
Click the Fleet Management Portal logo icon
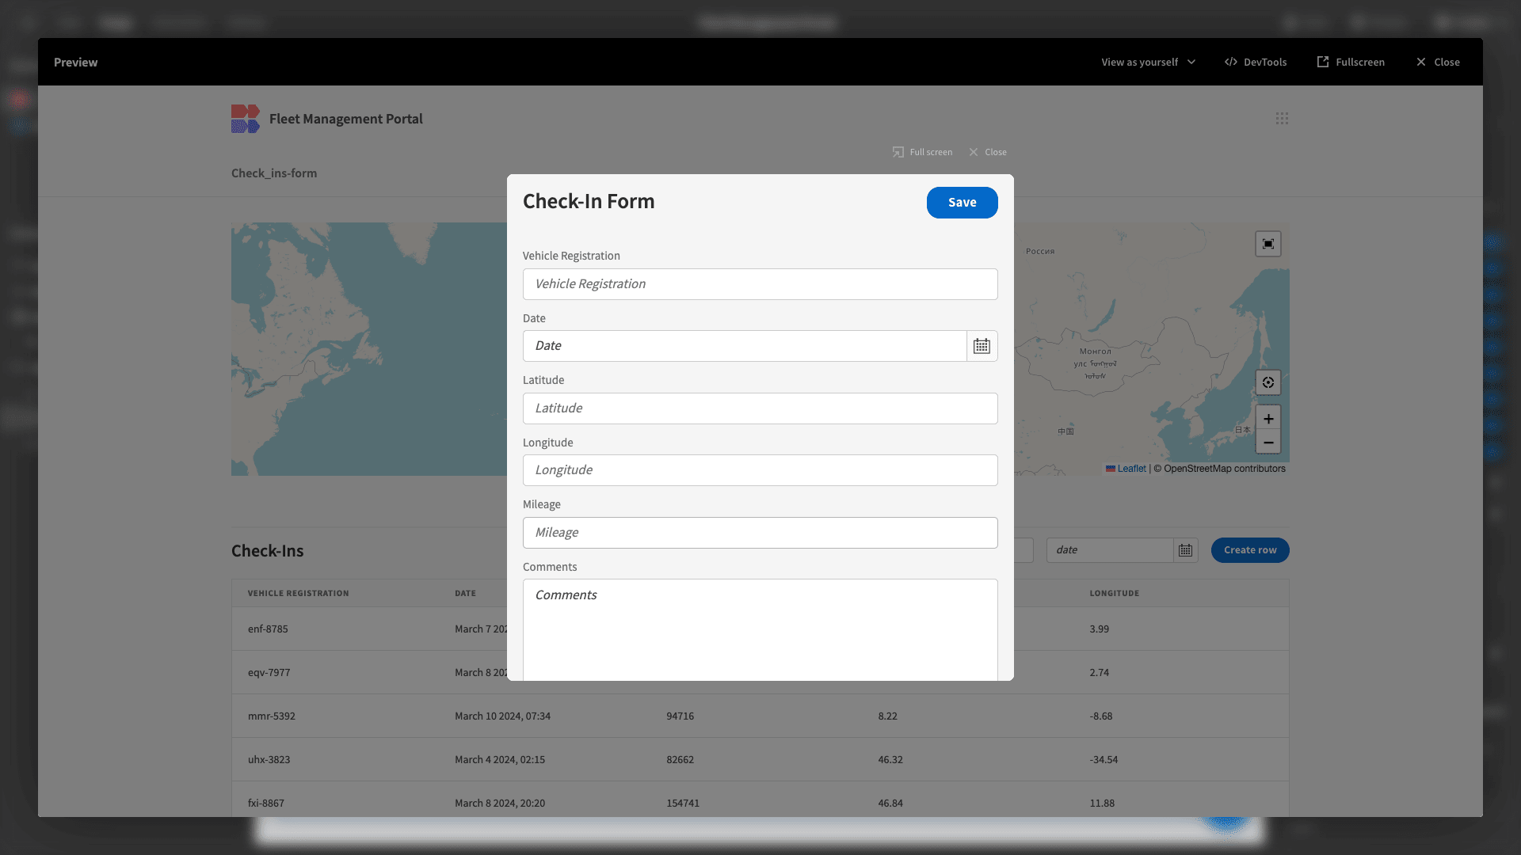pos(245,118)
